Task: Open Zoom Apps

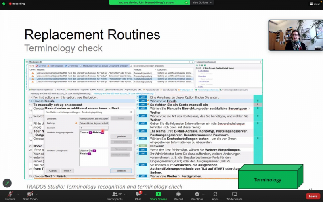Action: [x=215, y=196]
